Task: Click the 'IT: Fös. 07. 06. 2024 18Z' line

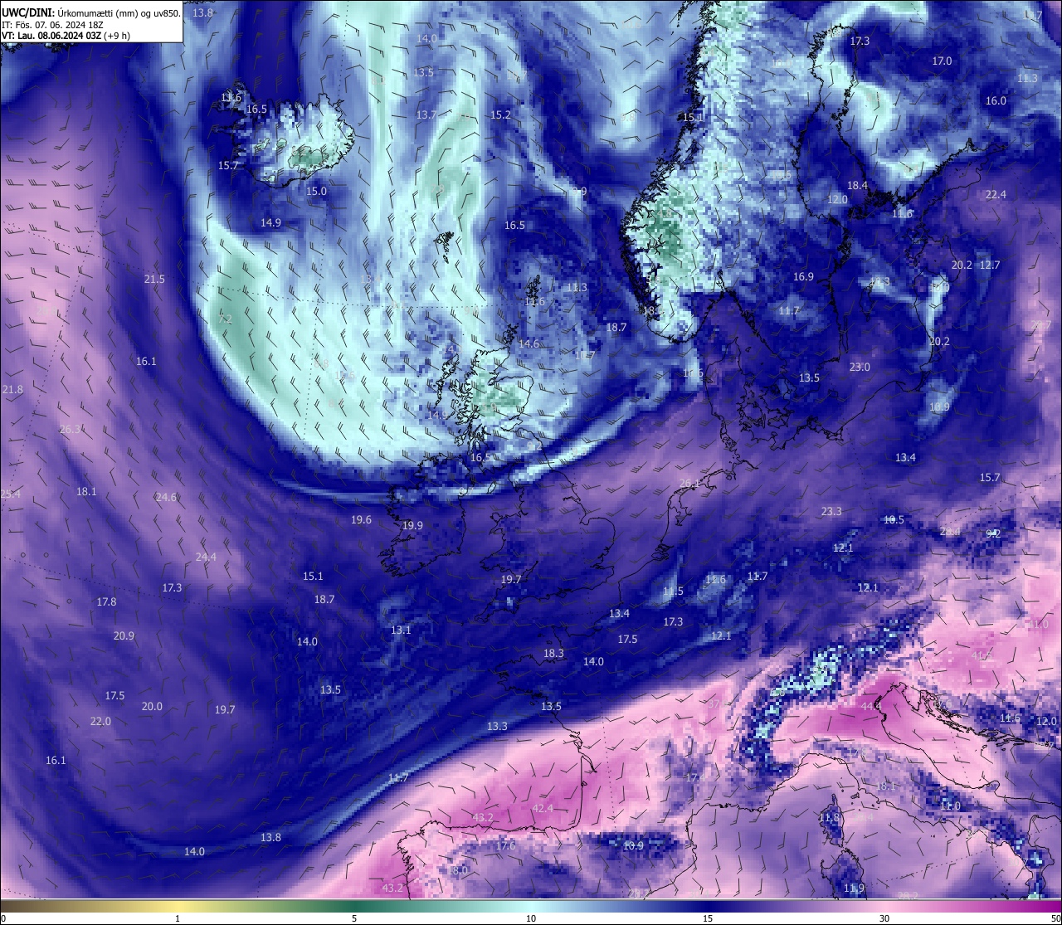Action: pos(51,25)
